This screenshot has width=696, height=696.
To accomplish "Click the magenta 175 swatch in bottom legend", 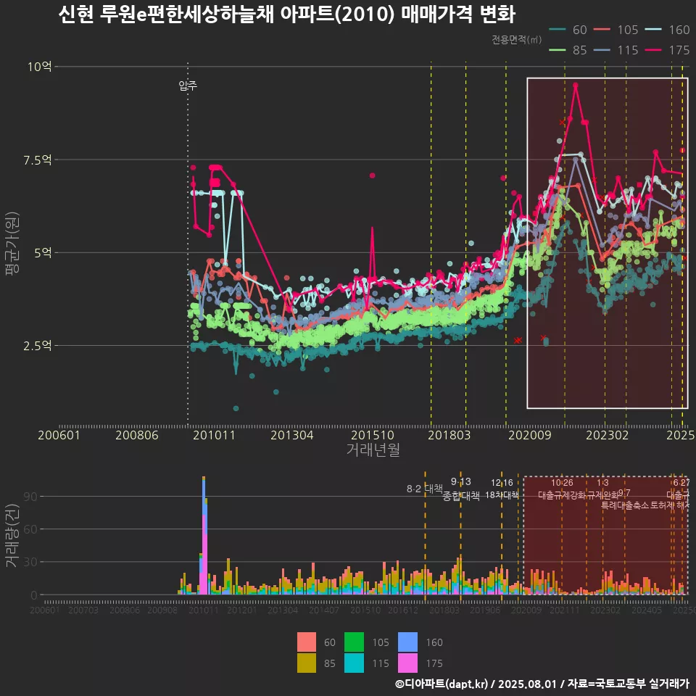I will pyautogui.click(x=408, y=663).
